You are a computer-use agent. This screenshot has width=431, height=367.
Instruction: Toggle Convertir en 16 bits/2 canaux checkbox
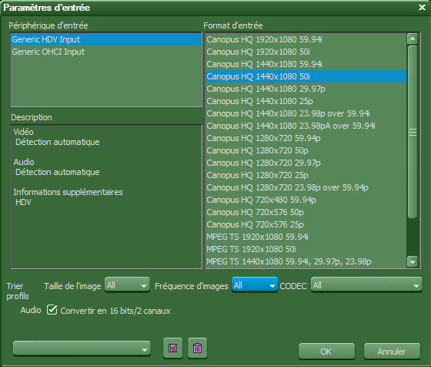click(x=52, y=310)
